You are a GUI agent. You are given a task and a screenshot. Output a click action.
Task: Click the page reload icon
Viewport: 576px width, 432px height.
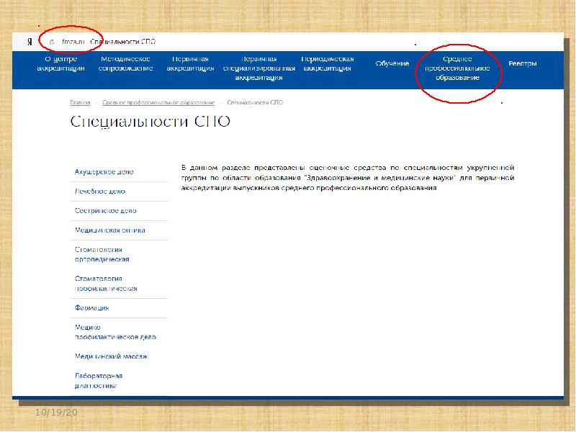[x=52, y=42]
